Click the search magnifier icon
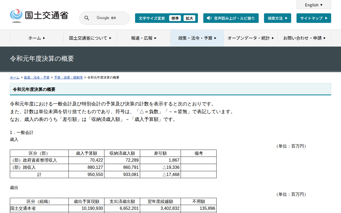The width and height of the screenshot is (341, 213). (87, 18)
